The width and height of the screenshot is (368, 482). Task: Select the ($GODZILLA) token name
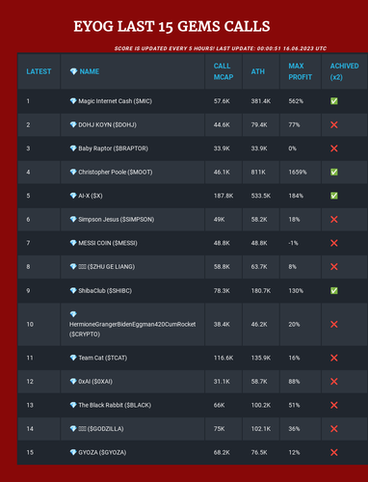pyautogui.click(x=101, y=429)
